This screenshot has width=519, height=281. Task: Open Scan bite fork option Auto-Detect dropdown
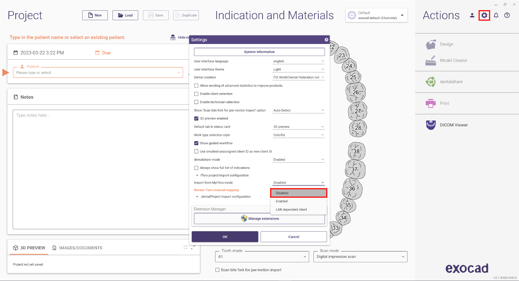tap(299, 110)
